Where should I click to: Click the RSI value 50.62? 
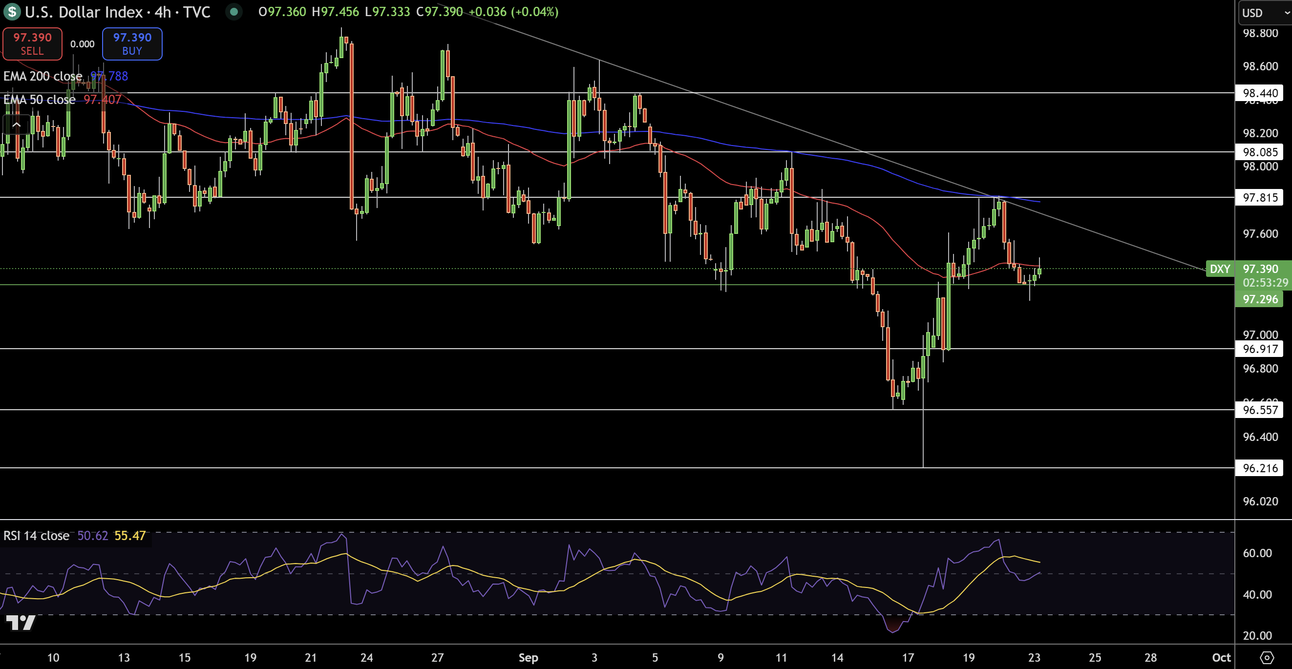tap(92, 536)
